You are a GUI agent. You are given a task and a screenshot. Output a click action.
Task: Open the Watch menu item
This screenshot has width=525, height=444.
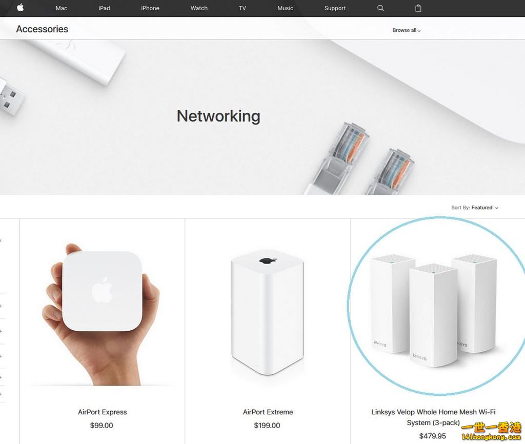[x=199, y=8]
